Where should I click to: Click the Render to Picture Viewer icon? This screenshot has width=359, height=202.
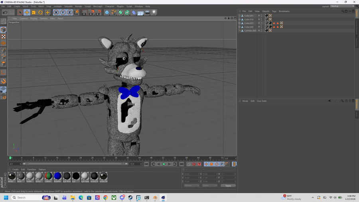tap(91, 12)
